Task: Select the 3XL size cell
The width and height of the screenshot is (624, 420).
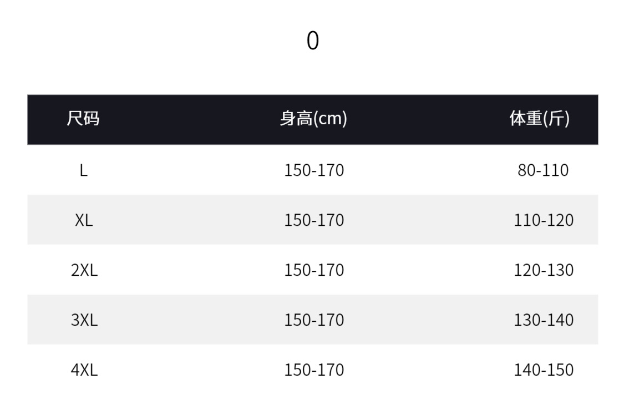Action: click(84, 320)
